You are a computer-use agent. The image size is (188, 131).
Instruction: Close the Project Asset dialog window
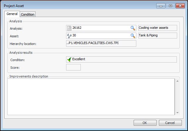point(179,6)
